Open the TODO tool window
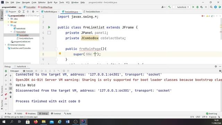 pyautogui.click(x=18, y=114)
